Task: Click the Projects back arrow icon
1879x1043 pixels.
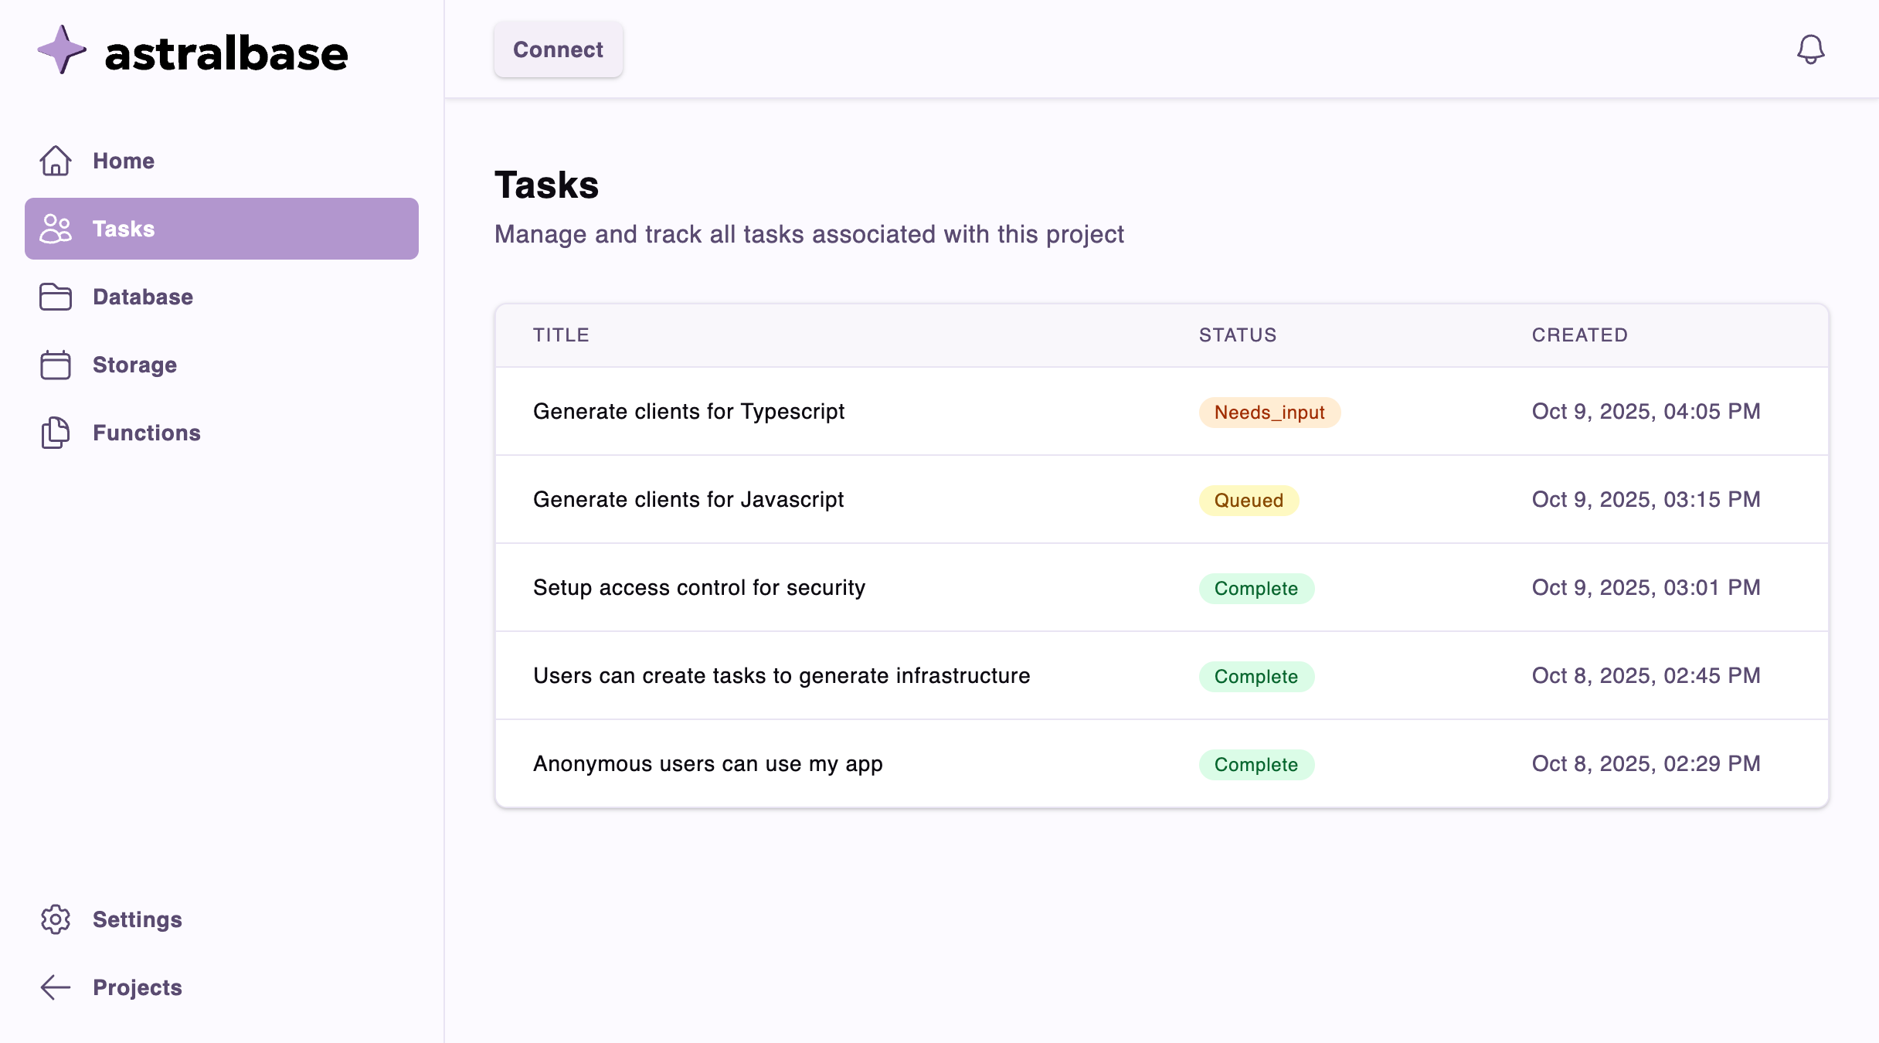Action: click(55, 987)
